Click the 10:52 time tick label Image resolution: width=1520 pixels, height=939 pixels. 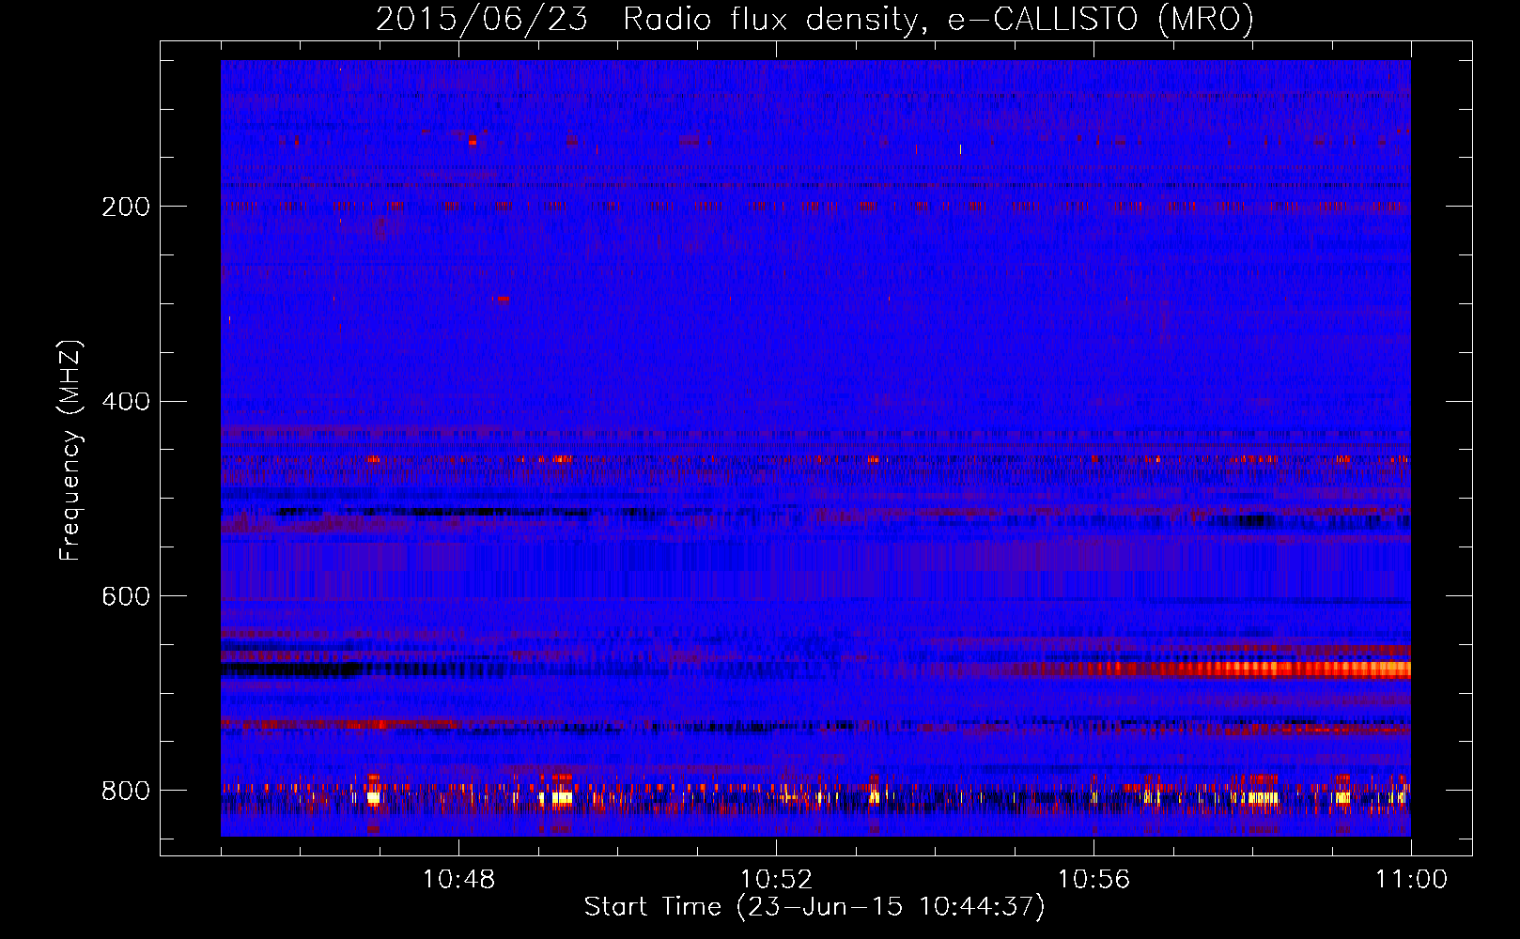pyautogui.click(x=776, y=880)
